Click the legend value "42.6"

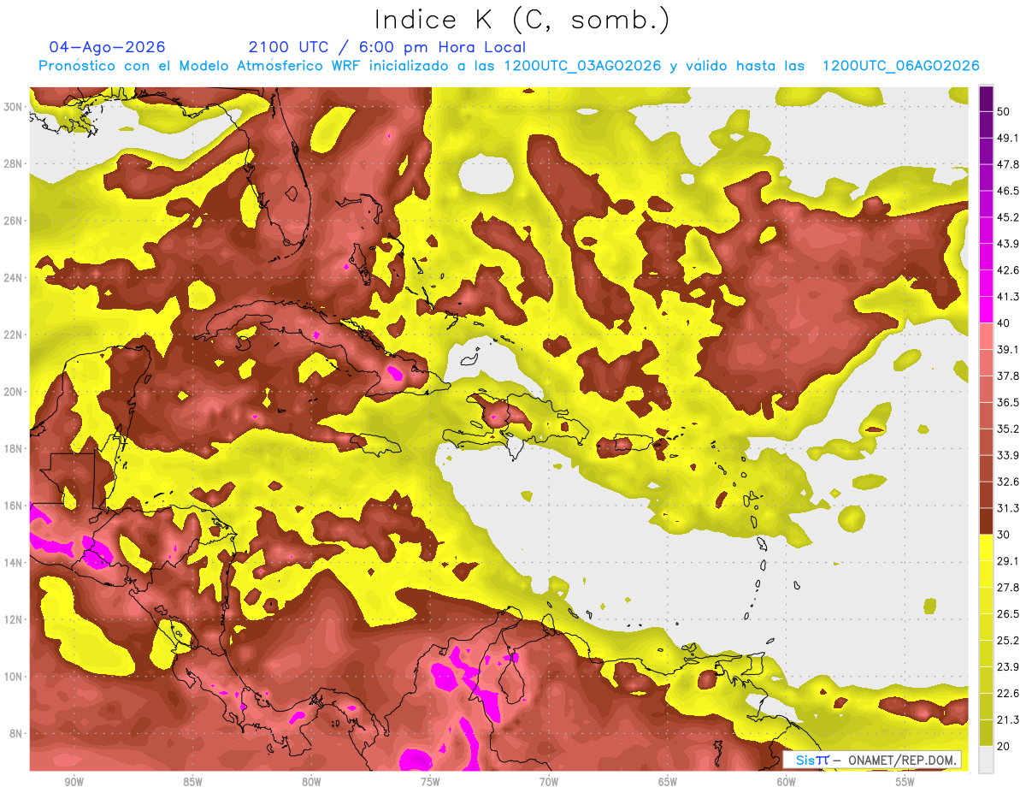coord(1008,269)
